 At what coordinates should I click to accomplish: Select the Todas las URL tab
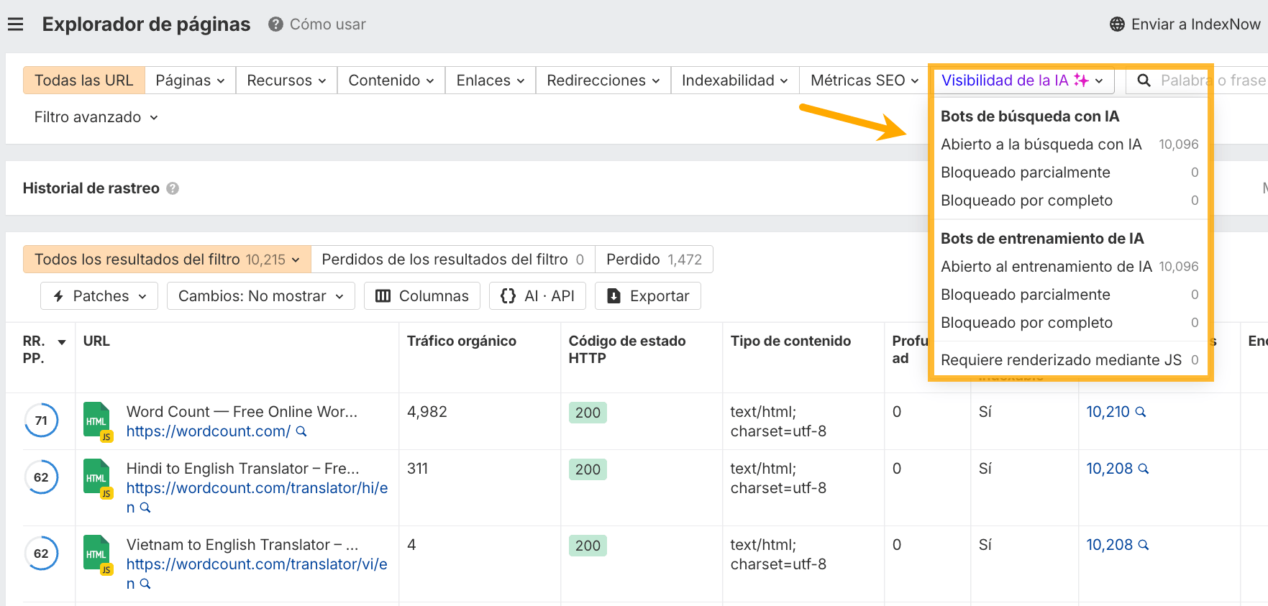click(84, 81)
